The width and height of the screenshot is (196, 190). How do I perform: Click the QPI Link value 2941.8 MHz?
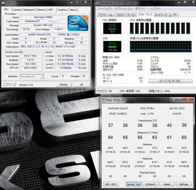31,68
